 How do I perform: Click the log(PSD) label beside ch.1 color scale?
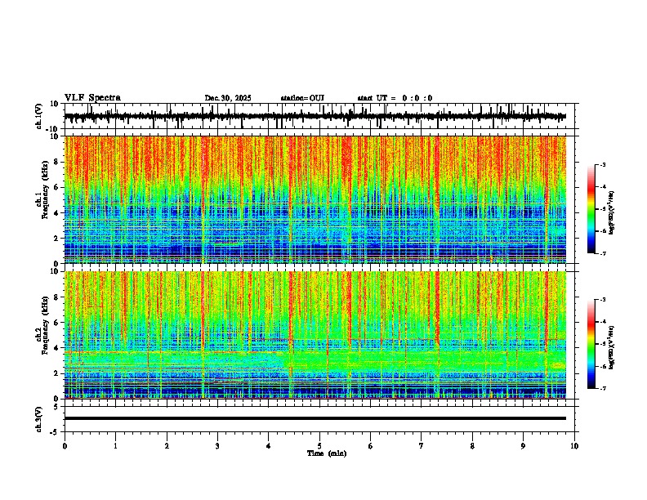coord(612,212)
